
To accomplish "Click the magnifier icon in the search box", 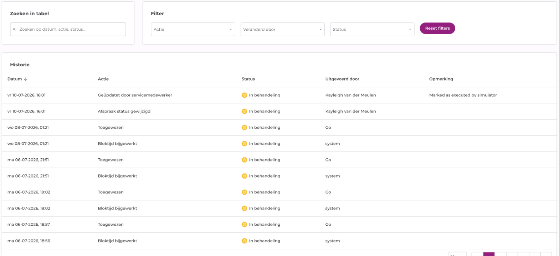I will point(15,29).
